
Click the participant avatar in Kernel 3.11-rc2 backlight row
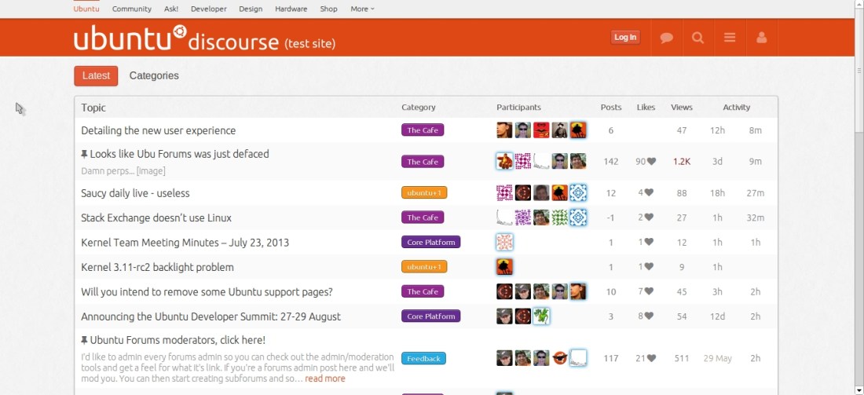[504, 267]
